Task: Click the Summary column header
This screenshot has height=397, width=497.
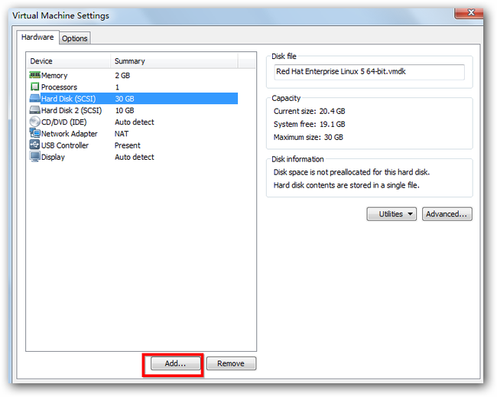Action: (174, 61)
